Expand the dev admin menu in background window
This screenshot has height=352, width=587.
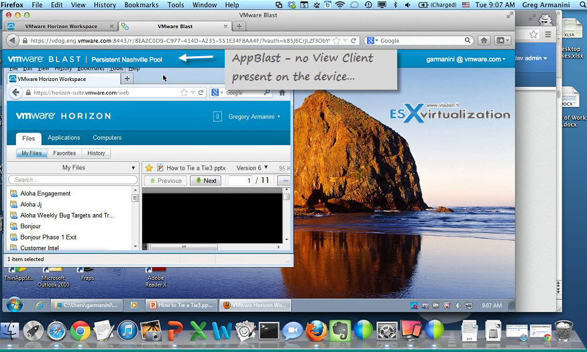click(x=531, y=58)
